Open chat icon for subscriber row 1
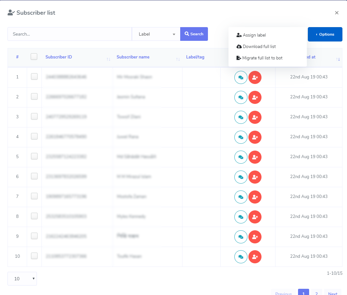The image size is (347, 295). coord(241,77)
